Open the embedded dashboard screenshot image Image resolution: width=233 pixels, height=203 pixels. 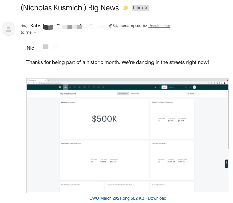(x=128, y=136)
